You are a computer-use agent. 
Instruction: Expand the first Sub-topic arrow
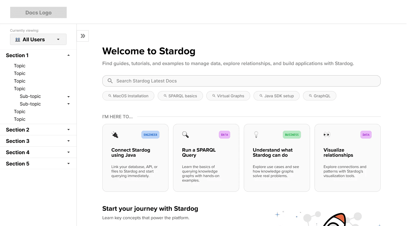(68, 97)
